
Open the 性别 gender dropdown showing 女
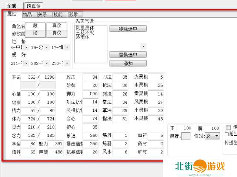pyautogui.click(x=212, y=136)
